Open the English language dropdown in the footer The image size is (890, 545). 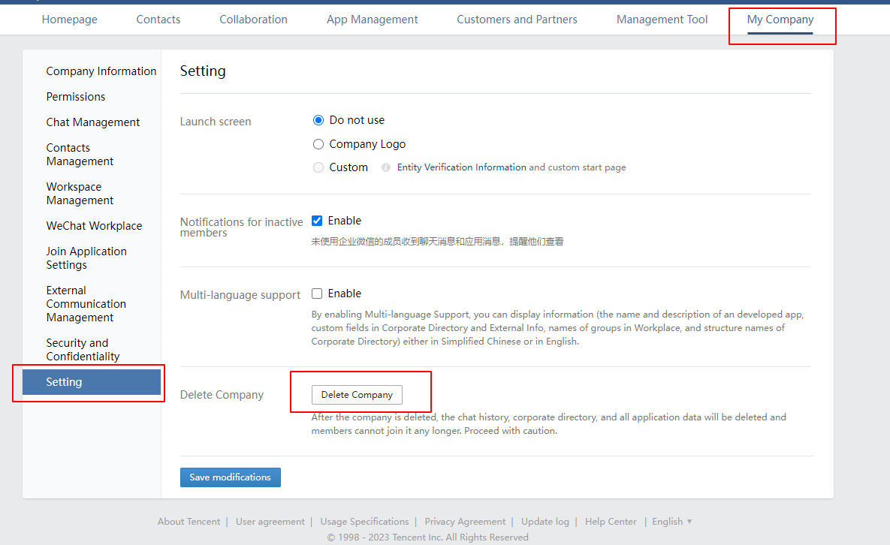[671, 522]
